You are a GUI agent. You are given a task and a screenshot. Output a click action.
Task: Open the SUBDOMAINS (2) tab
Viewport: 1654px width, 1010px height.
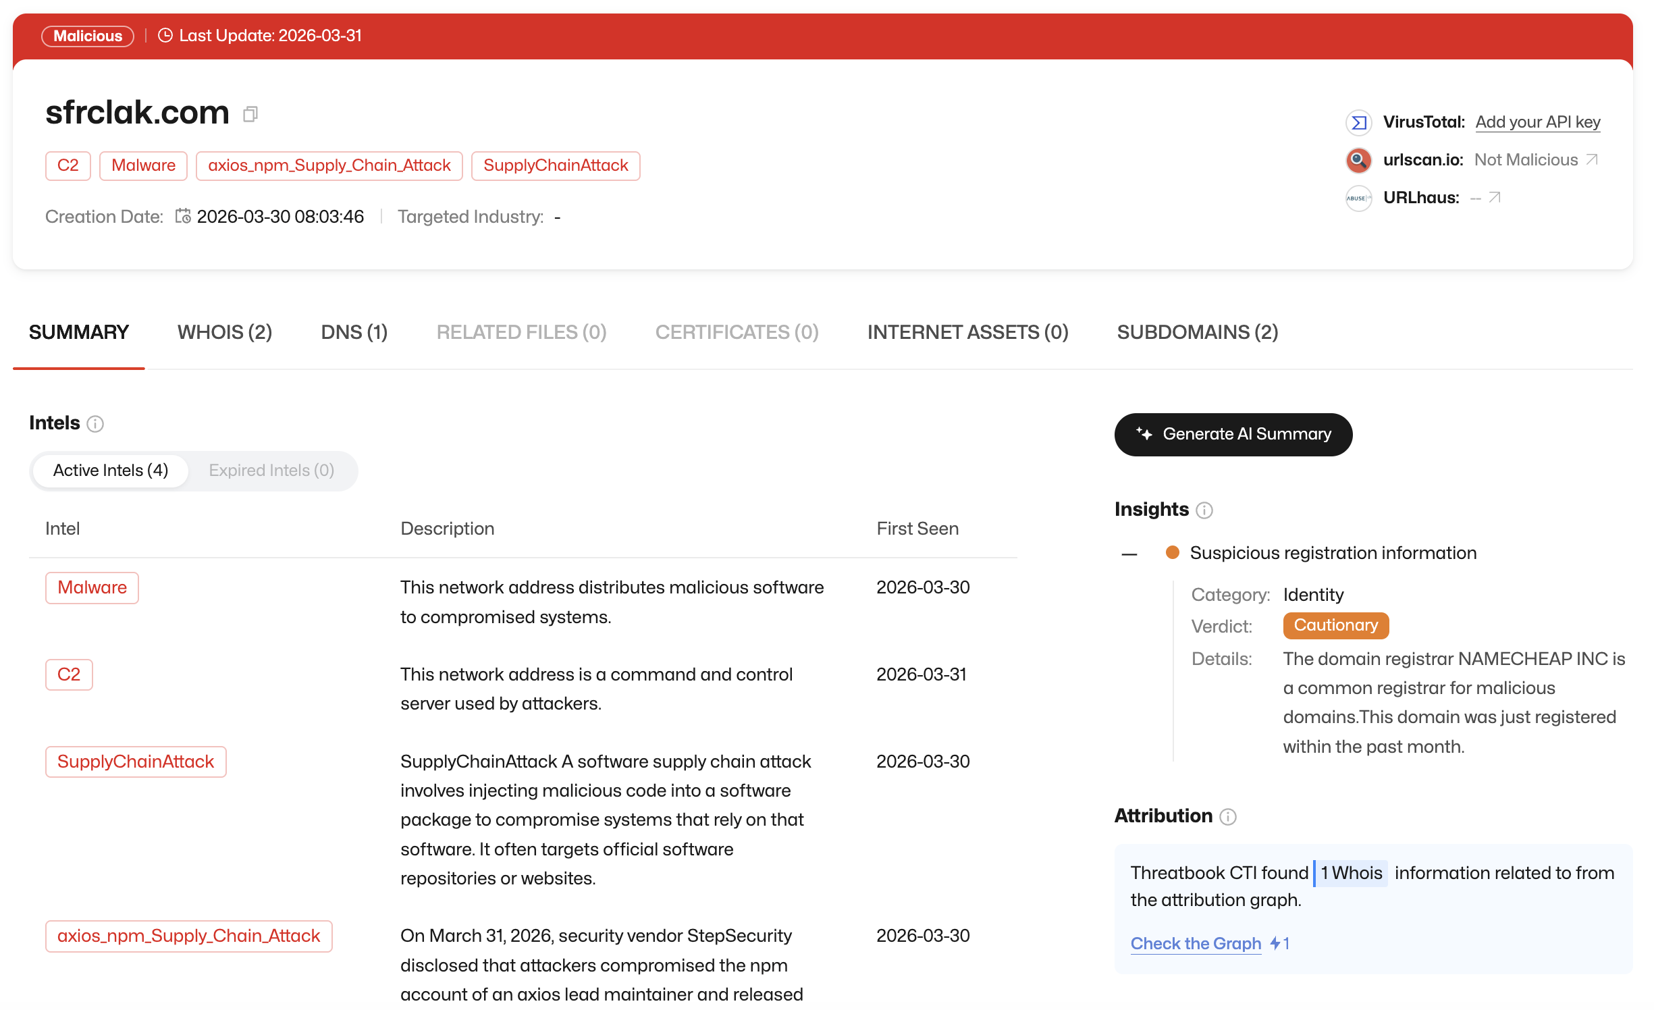(x=1197, y=332)
